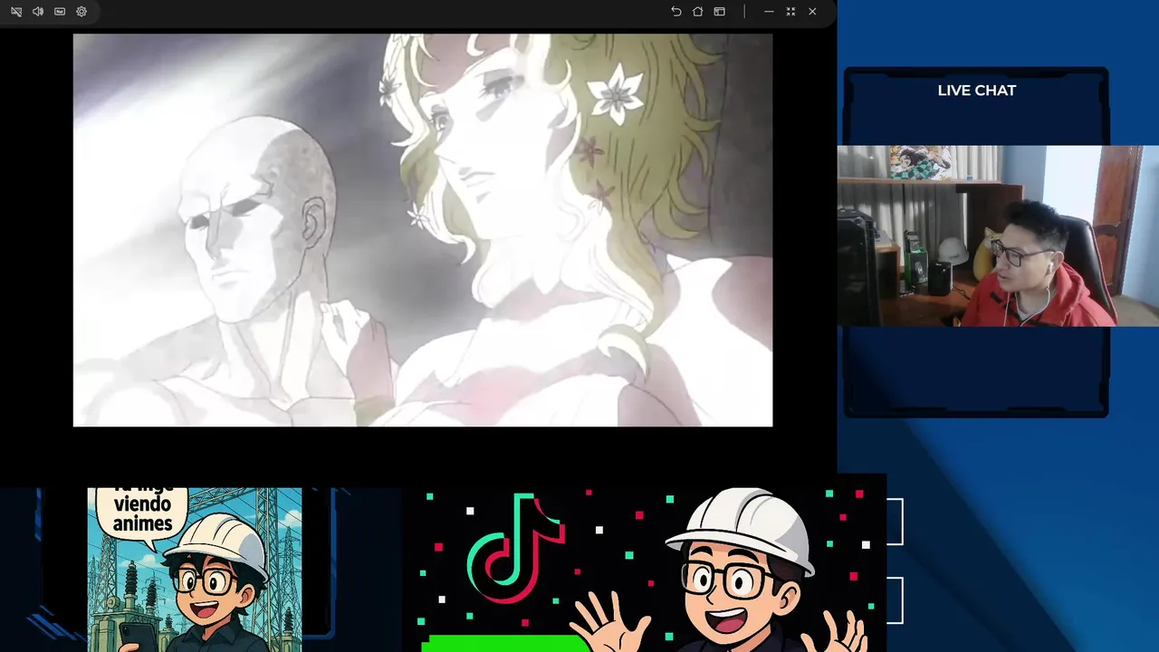Go home using the house icon

697,12
